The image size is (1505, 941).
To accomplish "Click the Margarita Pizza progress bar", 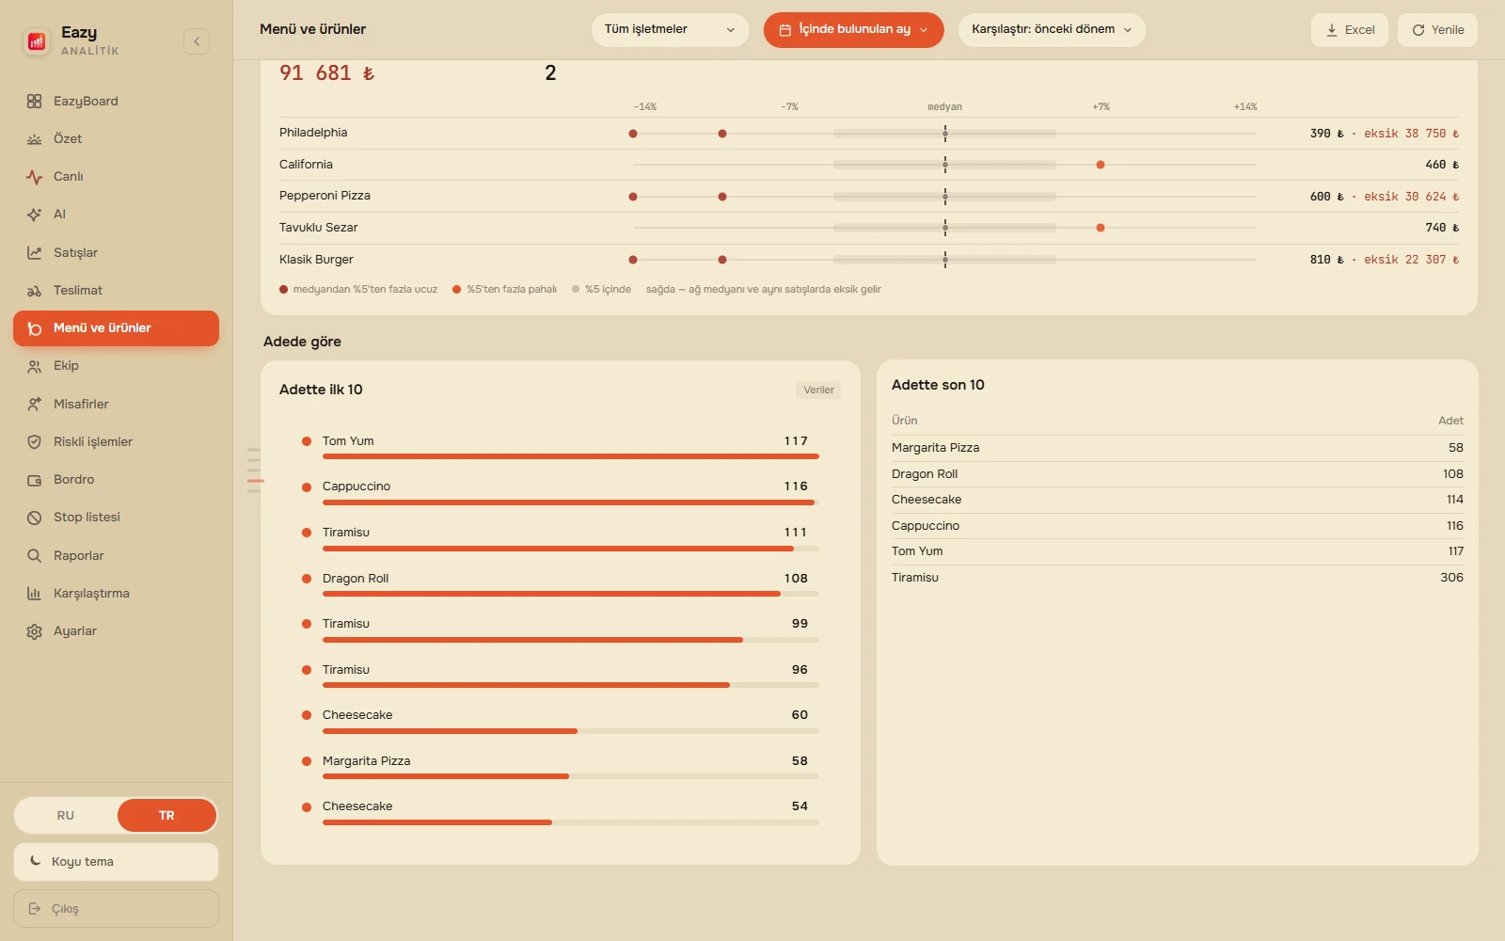I will pos(570,776).
